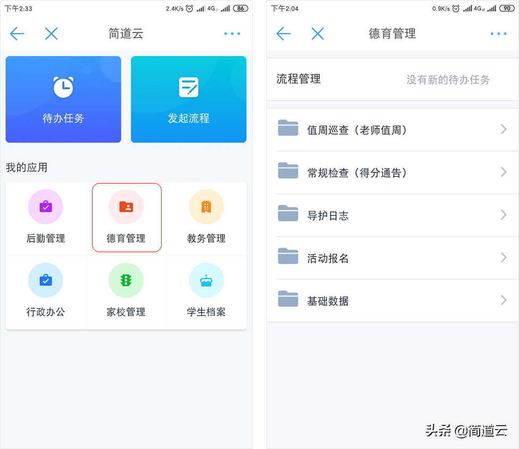Image resolution: width=519 pixels, height=449 pixels.
Task: Open more options on 德育管理 screen
Action: pos(498,34)
